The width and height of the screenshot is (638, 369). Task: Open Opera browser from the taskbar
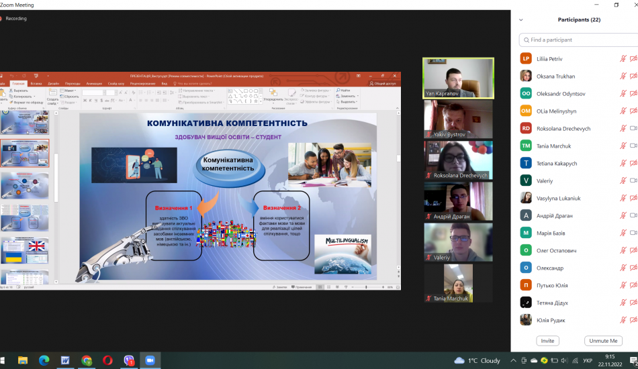(x=108, y=360)
